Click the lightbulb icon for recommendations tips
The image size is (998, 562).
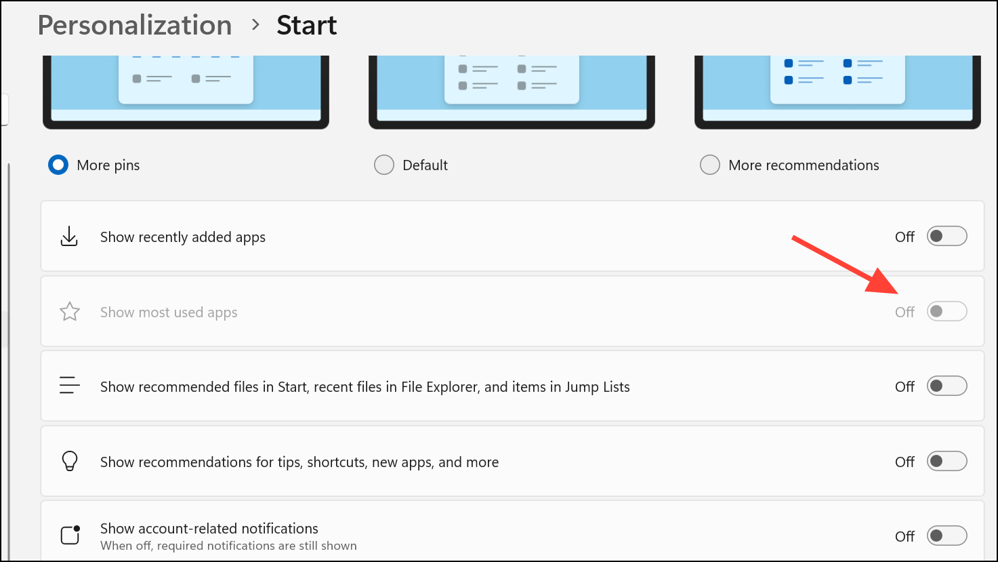coord(70,462)
